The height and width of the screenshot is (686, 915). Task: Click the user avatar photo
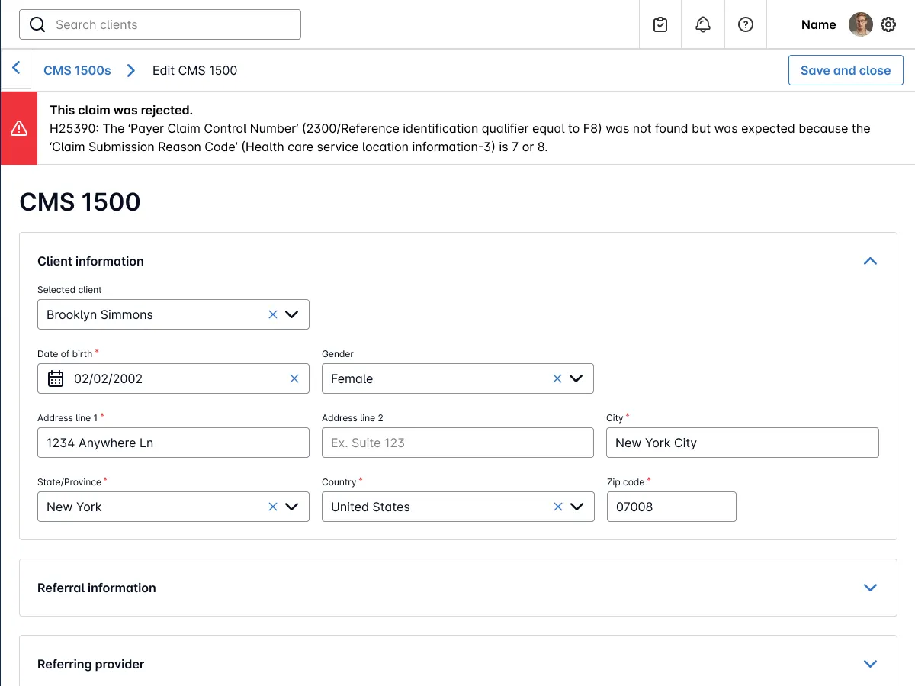(861, 24)
